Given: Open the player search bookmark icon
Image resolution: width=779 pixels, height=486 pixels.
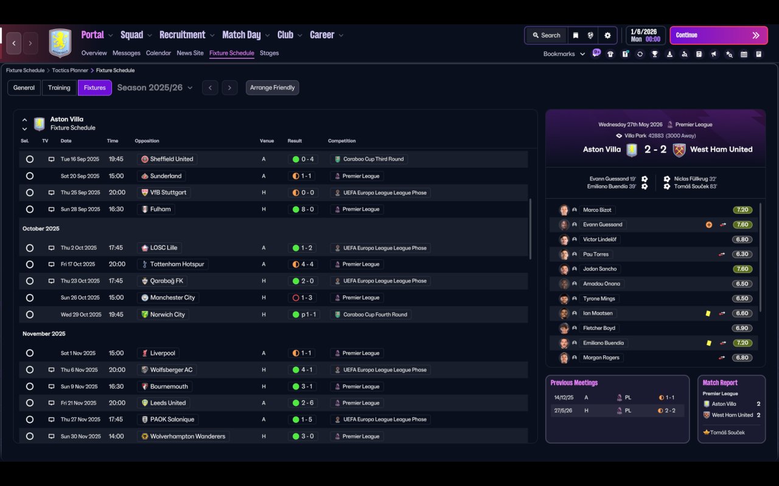Looking at the screenshot, I should [685, 54].
